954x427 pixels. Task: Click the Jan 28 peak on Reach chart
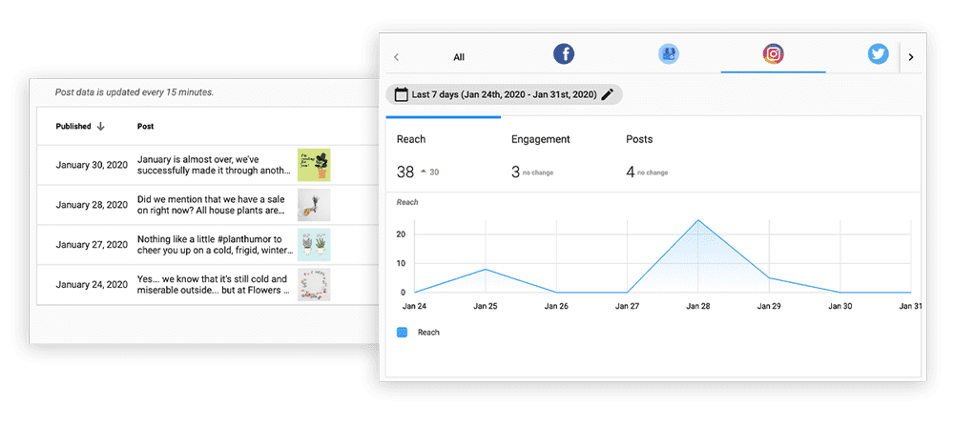pos(698,221)
